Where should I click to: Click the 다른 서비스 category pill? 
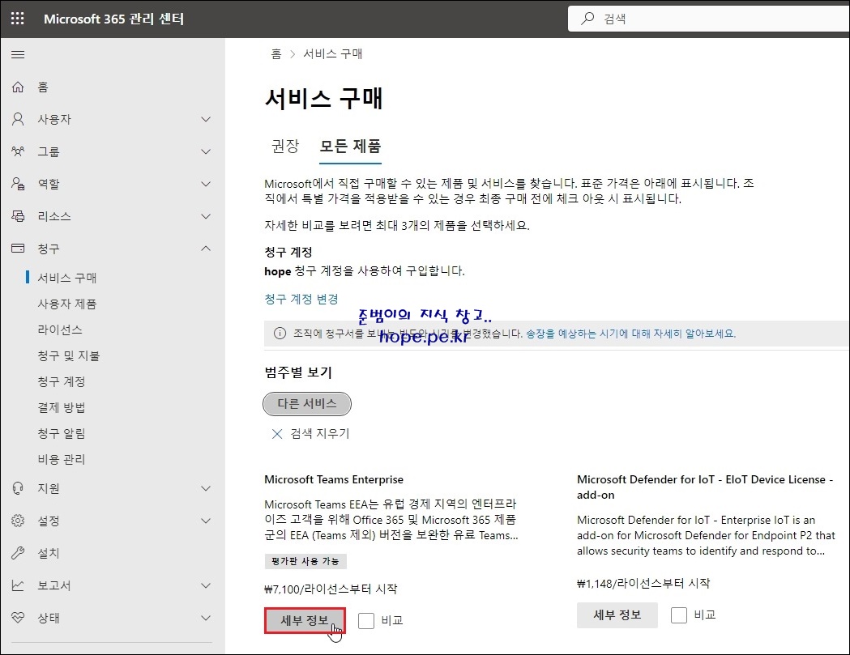click(307, 404)
